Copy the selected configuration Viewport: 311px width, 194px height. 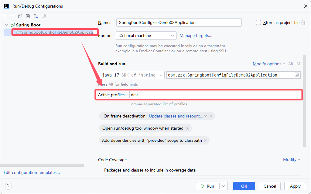20,16
